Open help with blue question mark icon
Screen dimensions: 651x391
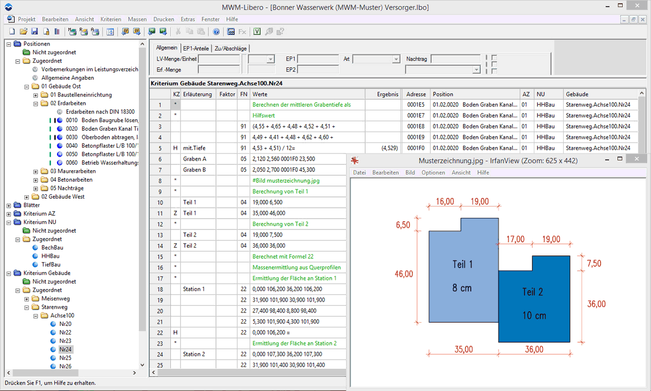tap(216, 31)
